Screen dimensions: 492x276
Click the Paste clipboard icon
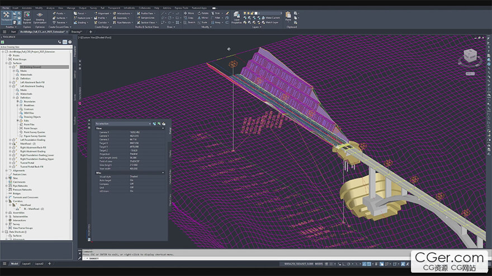coord(288,16)
